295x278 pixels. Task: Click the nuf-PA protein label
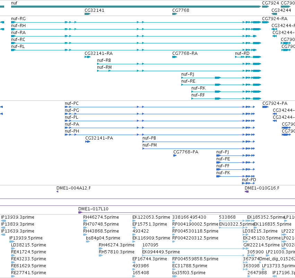[72, 125]
